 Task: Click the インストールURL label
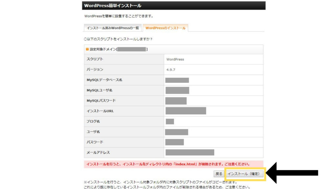pyautogui.click(x=100, y=111)
